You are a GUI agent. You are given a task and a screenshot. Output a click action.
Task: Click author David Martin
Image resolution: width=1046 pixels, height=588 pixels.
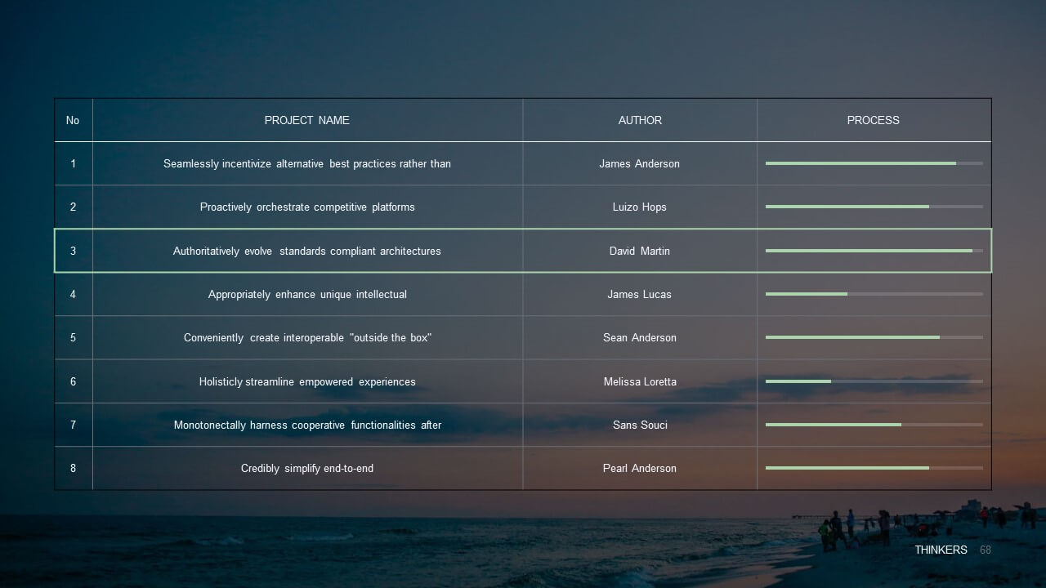coord(640,251)
